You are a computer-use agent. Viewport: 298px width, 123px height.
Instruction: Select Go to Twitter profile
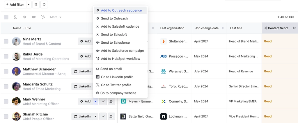pyautogui.click(x=120, y=85)
